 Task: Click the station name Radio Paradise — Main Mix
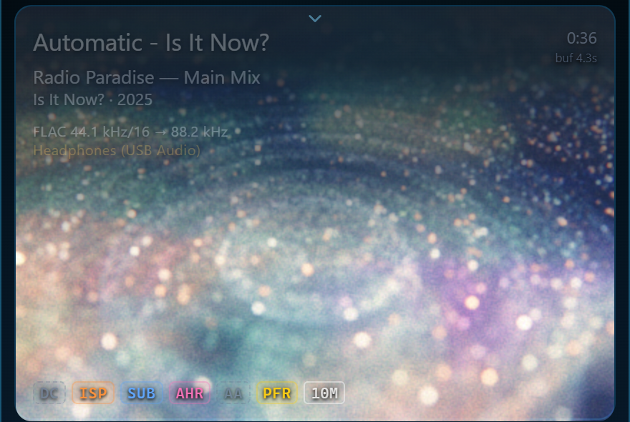pos(147,77)
